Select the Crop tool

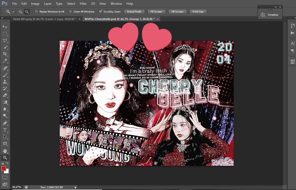(x=5, y=54)
